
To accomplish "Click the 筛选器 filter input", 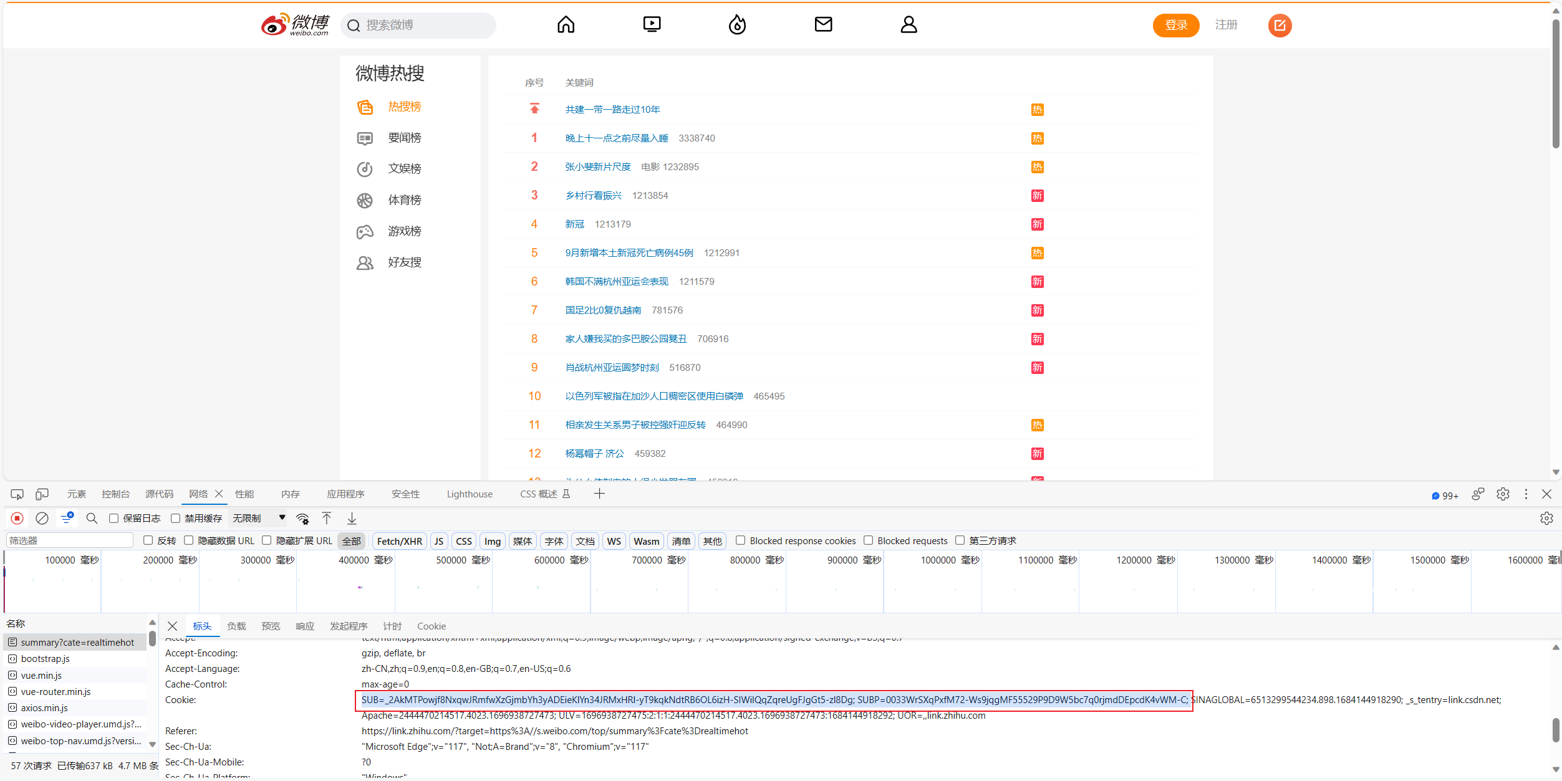I will point(69,540).
